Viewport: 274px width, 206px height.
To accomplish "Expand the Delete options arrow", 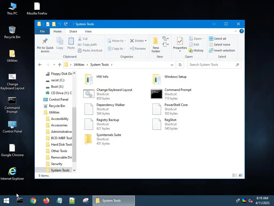I will 146,41.
